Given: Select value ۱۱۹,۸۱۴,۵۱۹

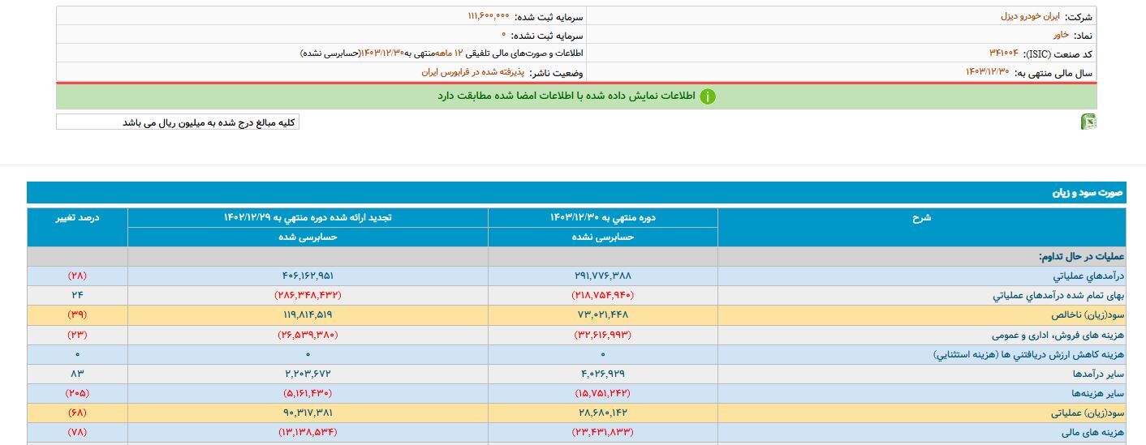Looking at the screenshot, I should coord(308,314).
